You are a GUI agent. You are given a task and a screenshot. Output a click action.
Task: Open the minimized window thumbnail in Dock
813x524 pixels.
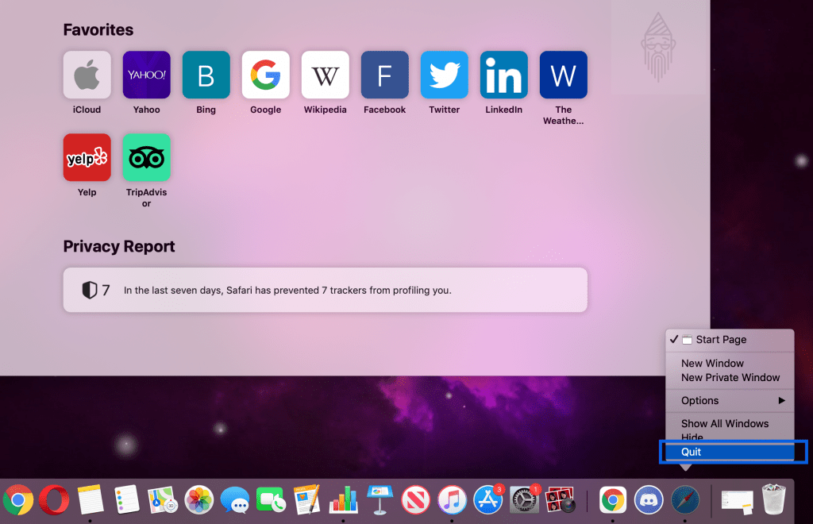point(738,502)
